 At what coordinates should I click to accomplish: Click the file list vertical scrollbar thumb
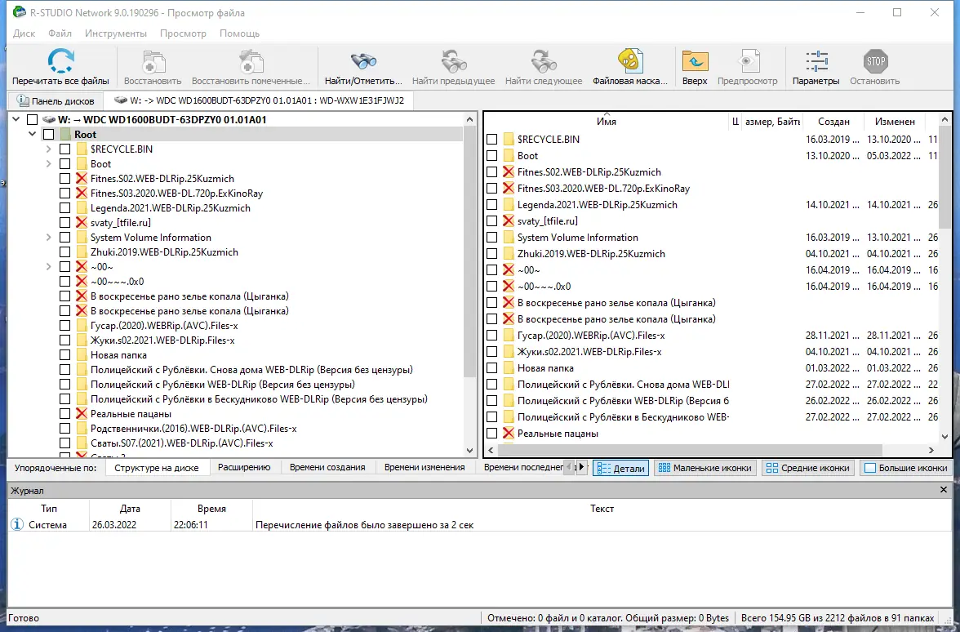click(x=944, y=178)
